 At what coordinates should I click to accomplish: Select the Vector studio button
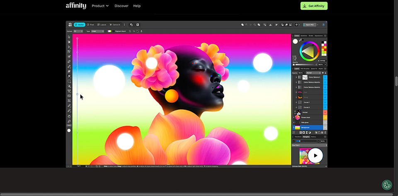pos(80,25)
